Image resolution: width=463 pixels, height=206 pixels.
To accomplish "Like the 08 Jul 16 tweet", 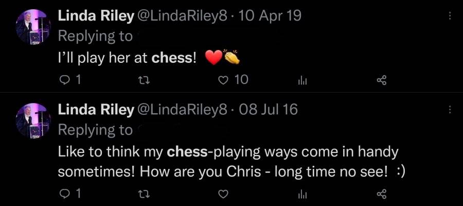I will pos(224,194).
